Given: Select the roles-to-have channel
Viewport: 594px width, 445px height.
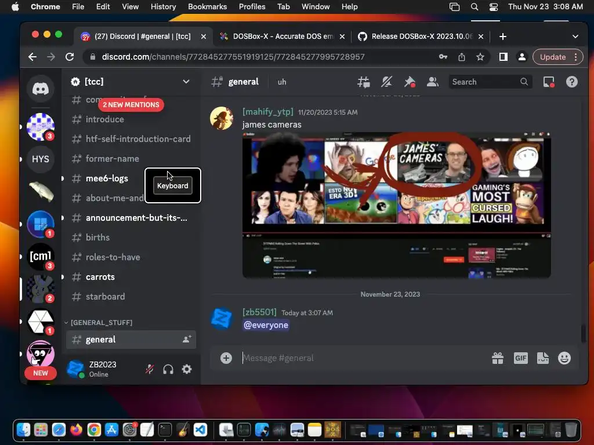Looking at the screenshot, I should pyautogui.click(x=131, y=257).
